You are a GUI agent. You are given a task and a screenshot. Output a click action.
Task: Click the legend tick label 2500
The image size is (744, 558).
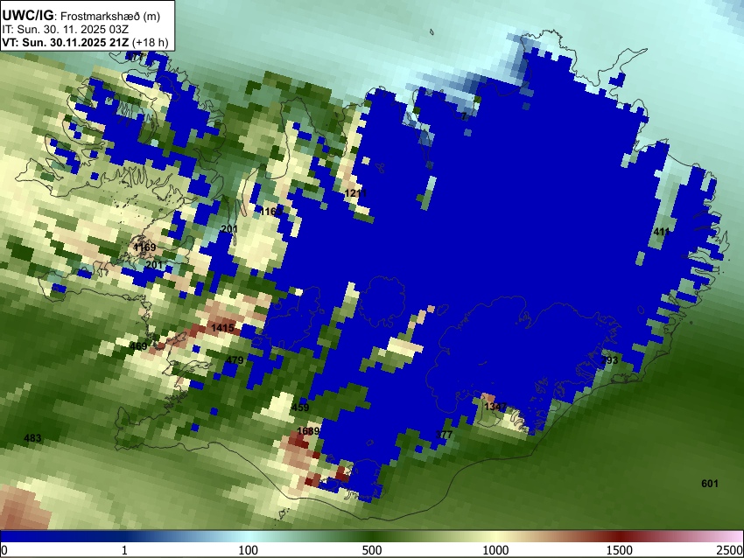coord(730,550)
